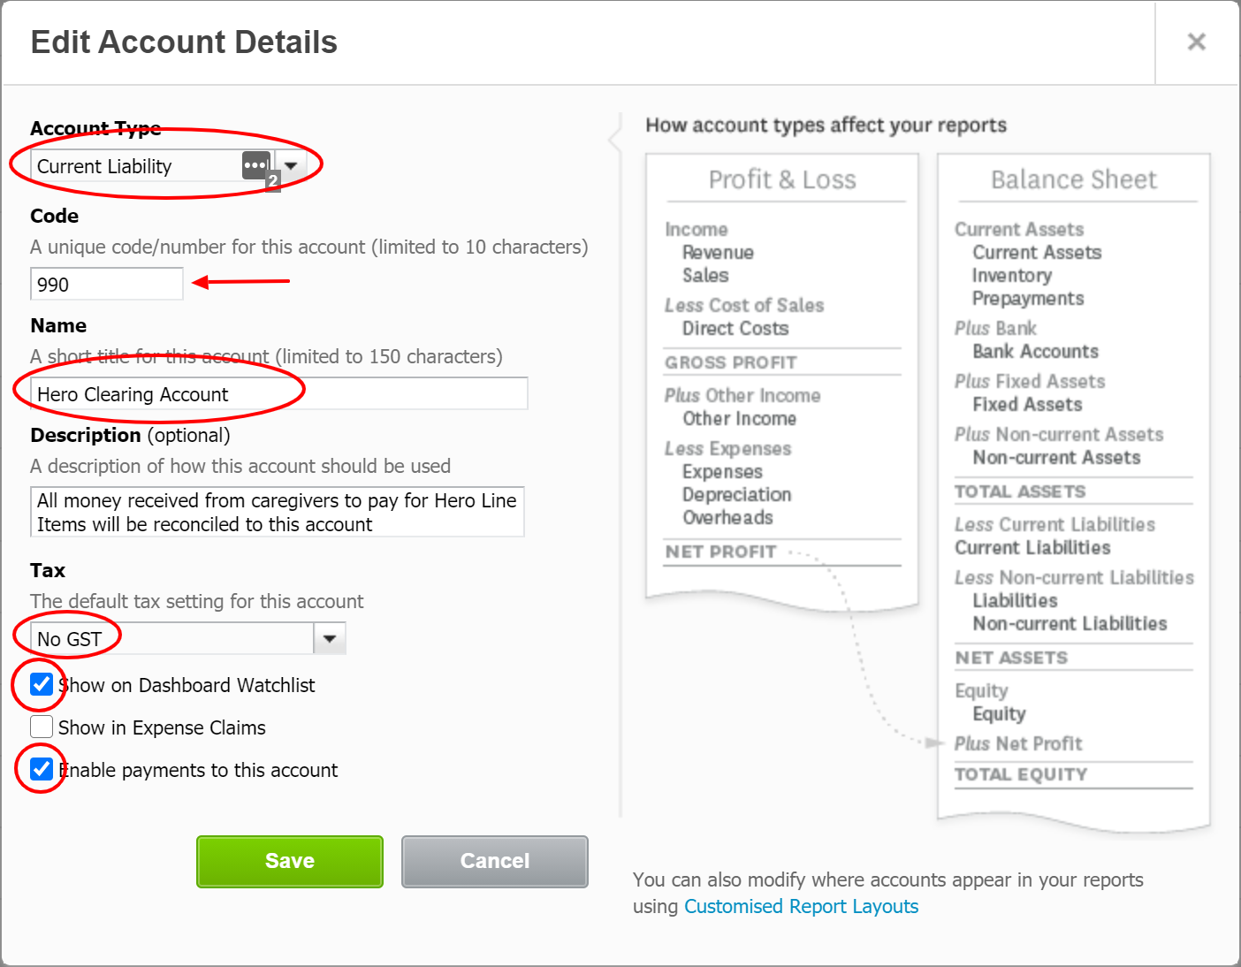Click the TOTAL ASSETS label
Screen dimensions: 1241x967
pos(1020,491)
